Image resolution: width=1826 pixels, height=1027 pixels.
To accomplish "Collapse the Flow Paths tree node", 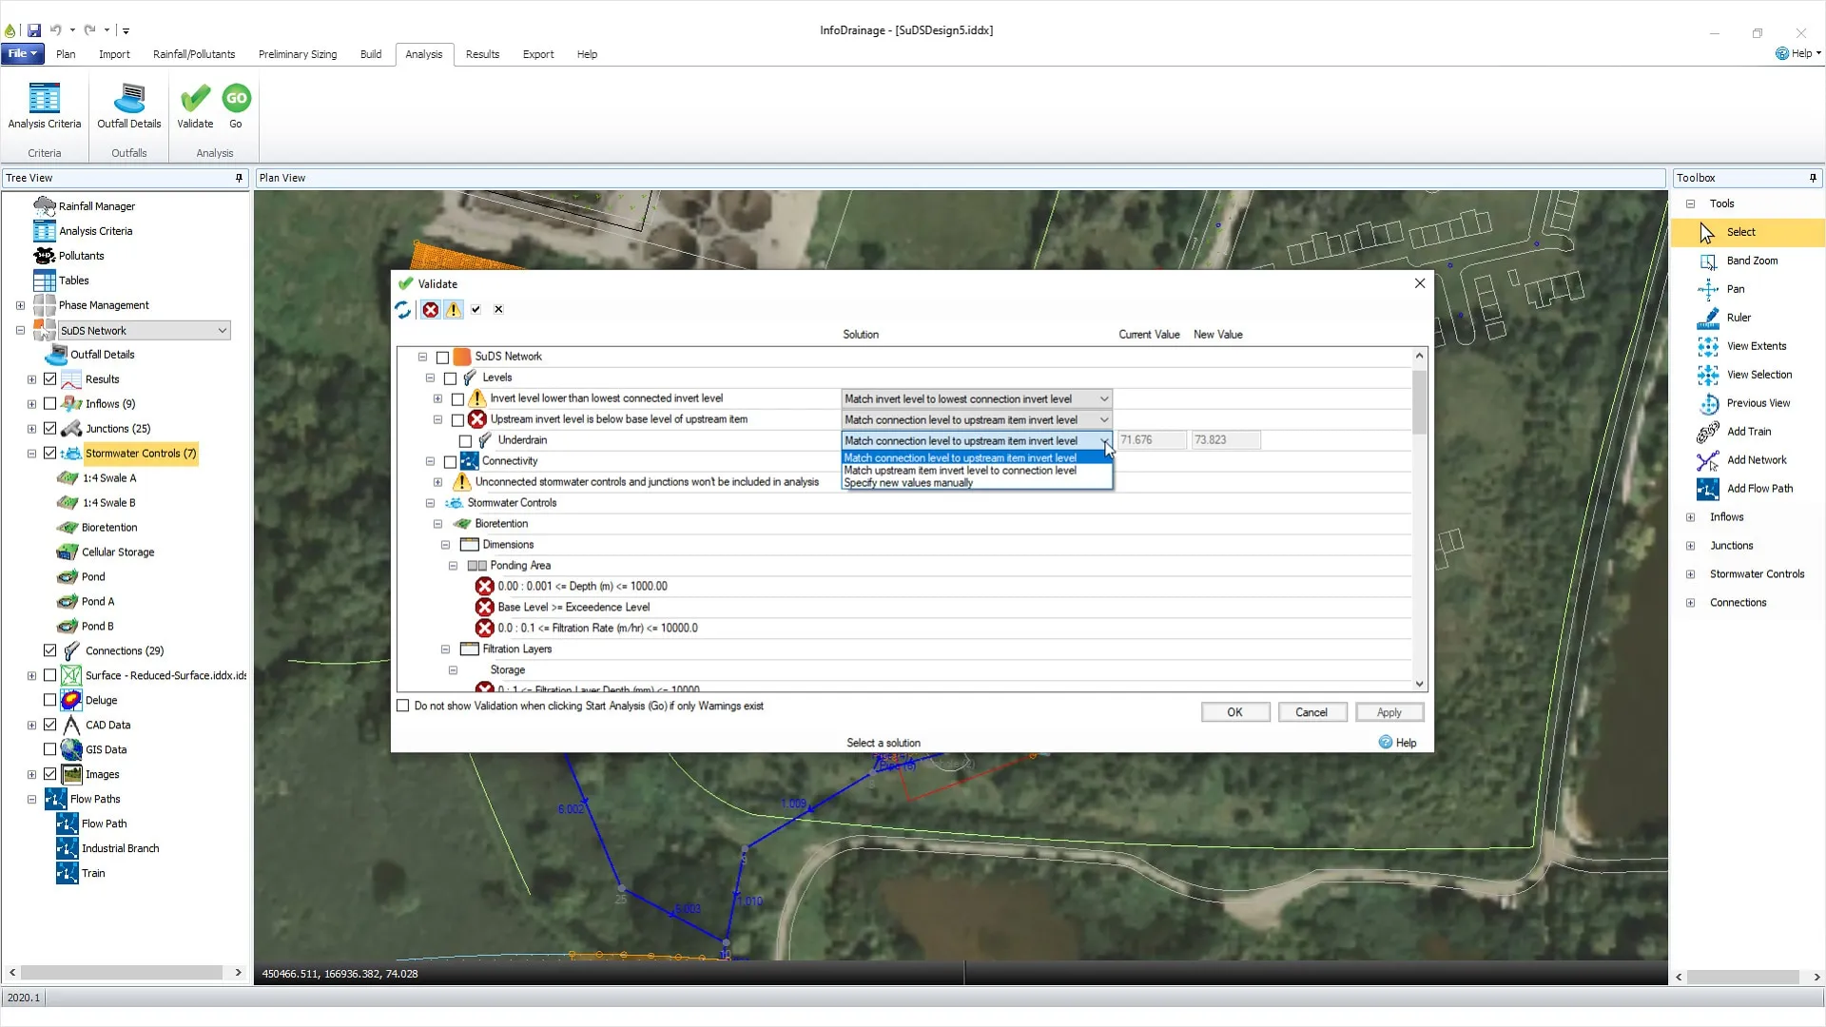I will click(31, 800).
